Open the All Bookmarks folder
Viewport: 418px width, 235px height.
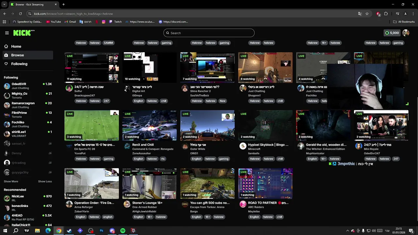[x=404, y=22]
